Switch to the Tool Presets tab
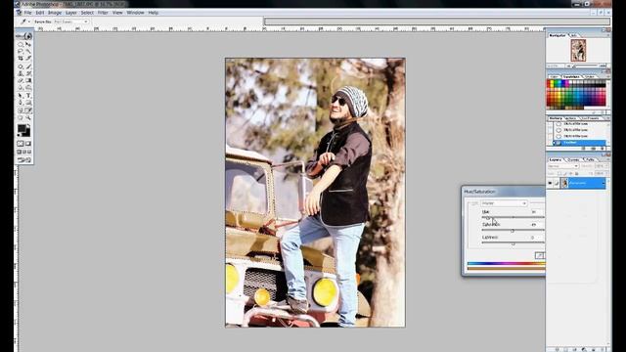This screenshot has width=626, height=352. click(x=590, y=118)
